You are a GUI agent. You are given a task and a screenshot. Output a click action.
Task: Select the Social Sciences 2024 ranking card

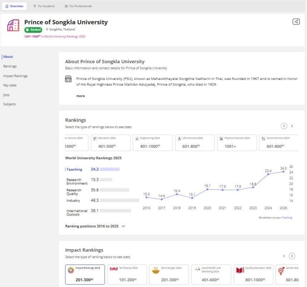(x=279, y=143)
